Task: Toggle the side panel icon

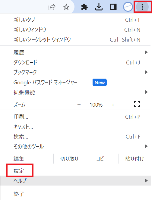Action: (113, 7)
